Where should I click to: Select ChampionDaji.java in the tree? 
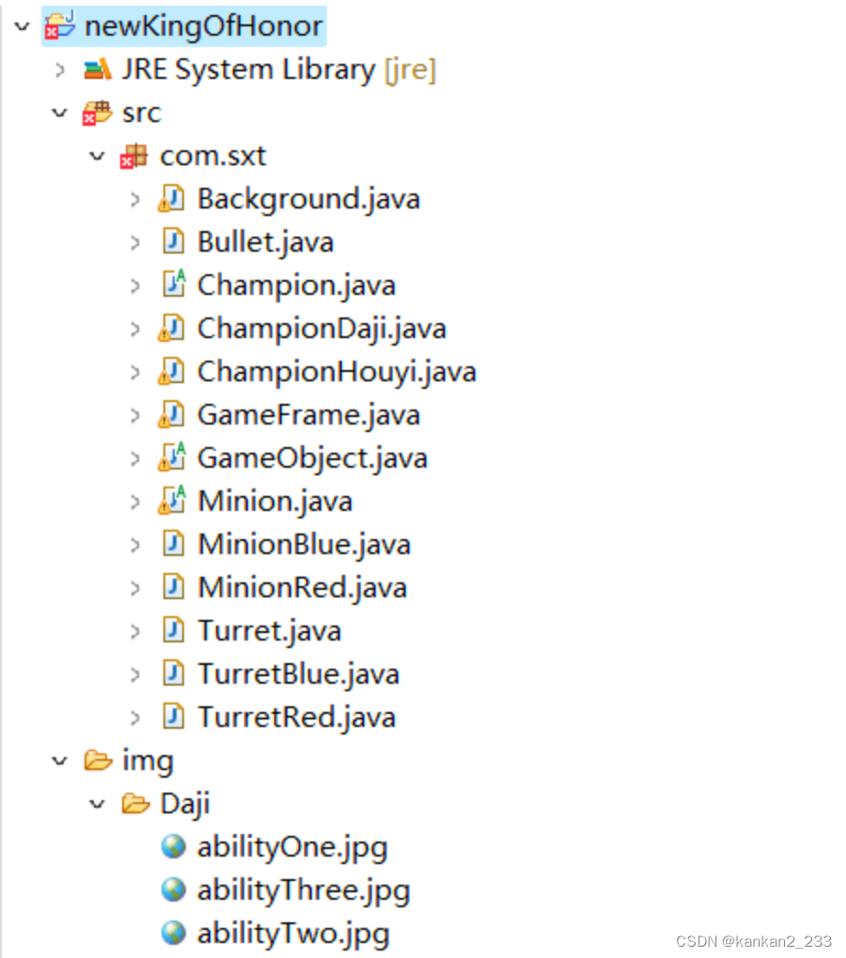pos(322,330)
